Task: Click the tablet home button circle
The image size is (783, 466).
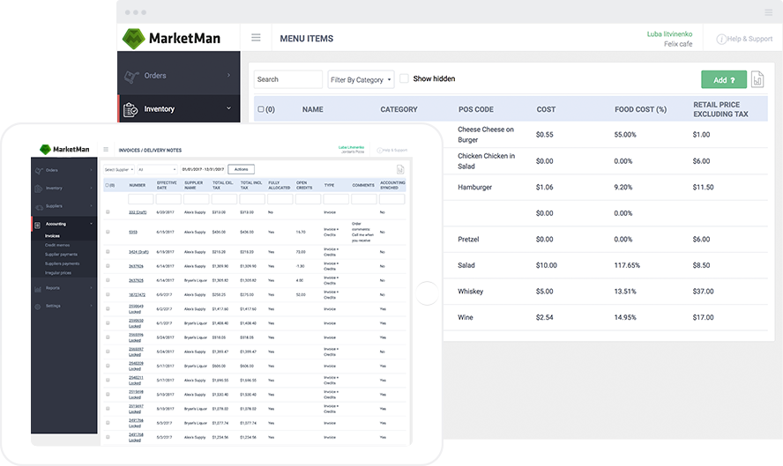Action: tap(427, 293)
